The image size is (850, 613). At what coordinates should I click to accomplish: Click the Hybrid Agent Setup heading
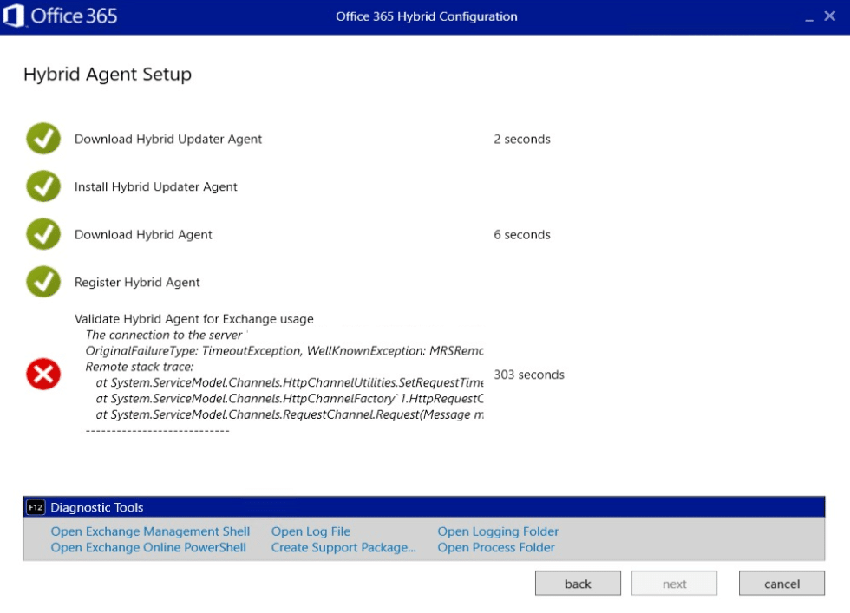pyautogui.click(x=107, y=75)
